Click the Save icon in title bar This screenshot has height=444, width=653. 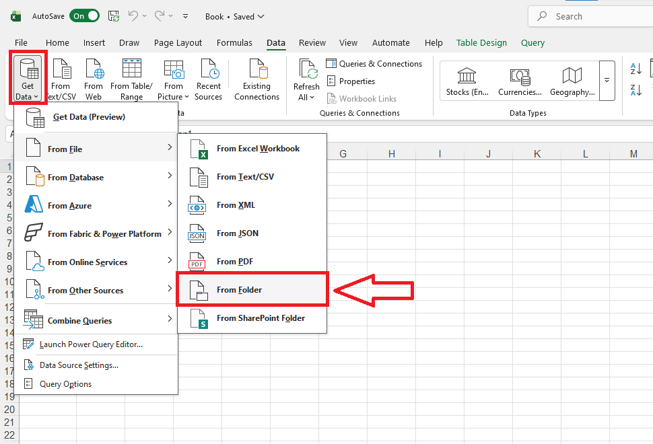pyautogui.click(x=114, y=16)
